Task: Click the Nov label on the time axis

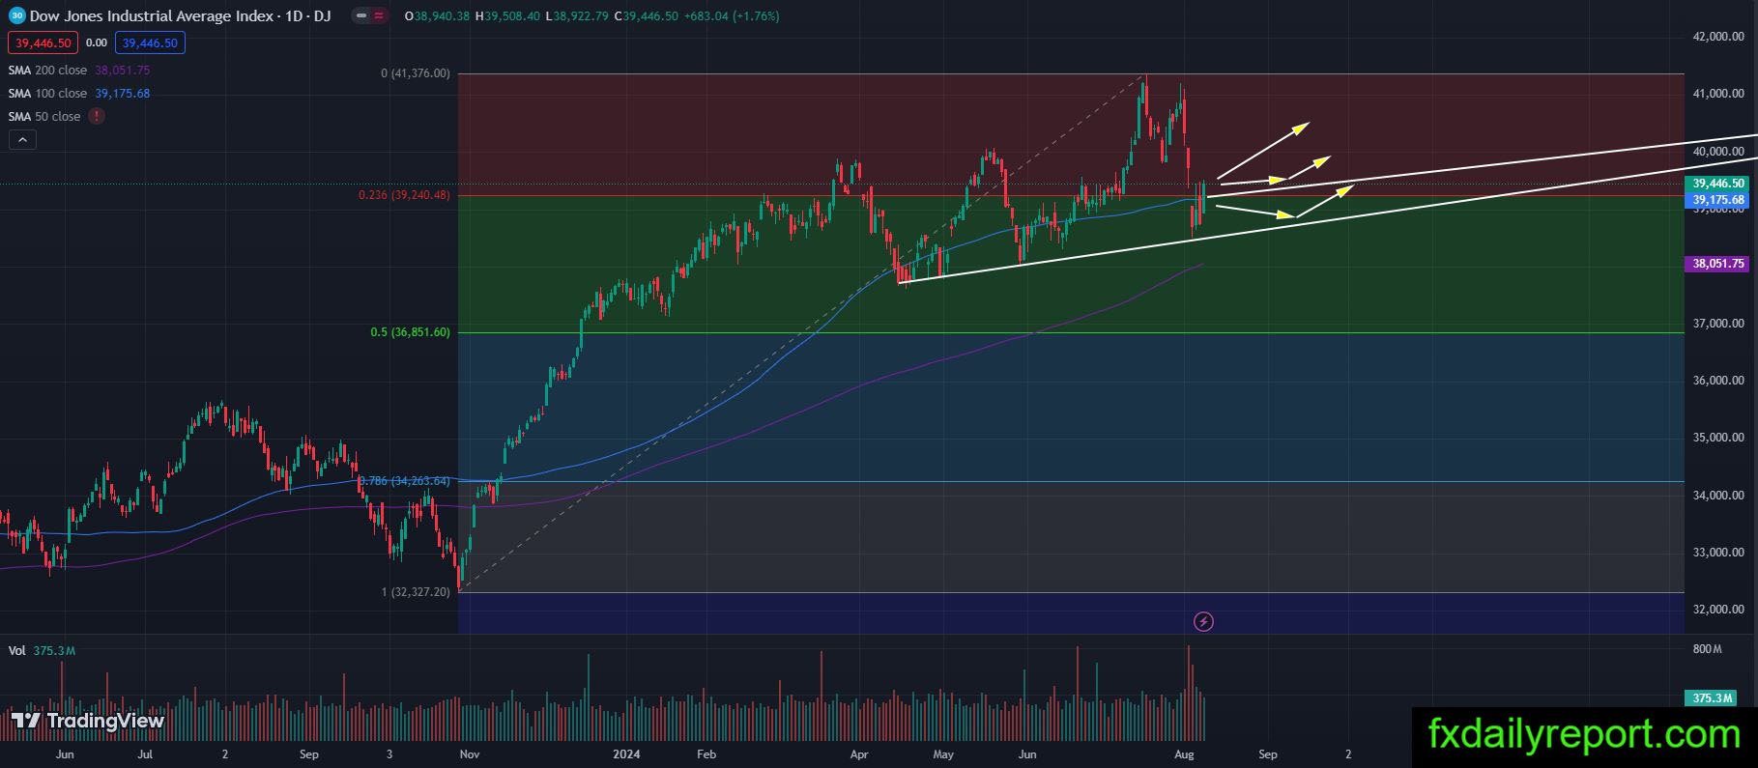Action: pos(470,754)
